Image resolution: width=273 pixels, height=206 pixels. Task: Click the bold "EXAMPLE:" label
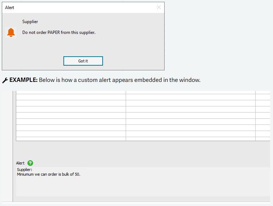pos(23,80)
